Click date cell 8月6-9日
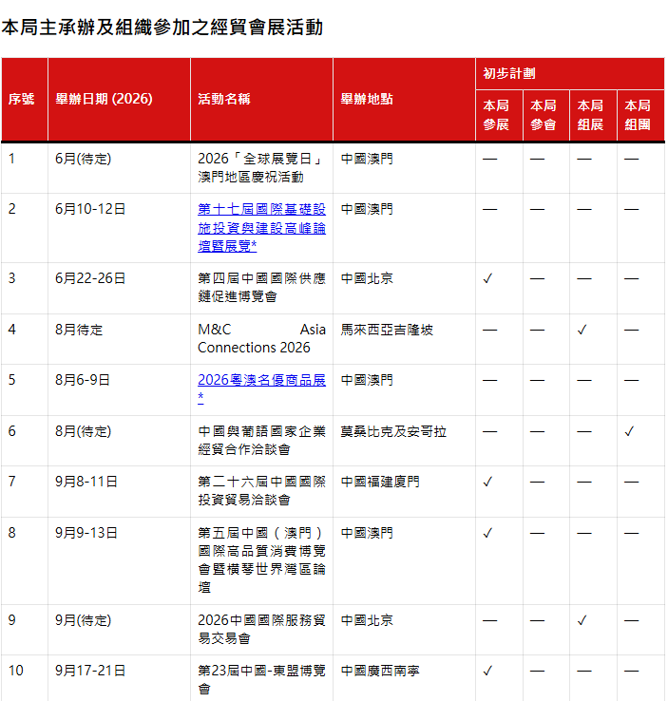 pos(83,380)
